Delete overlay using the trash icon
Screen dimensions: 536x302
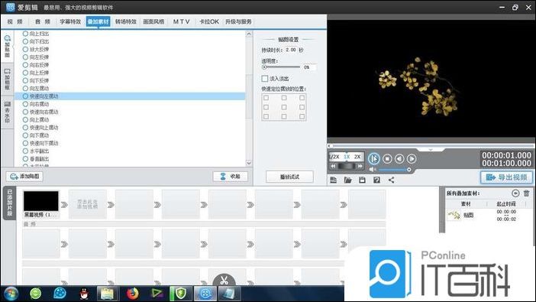[526, 193]
